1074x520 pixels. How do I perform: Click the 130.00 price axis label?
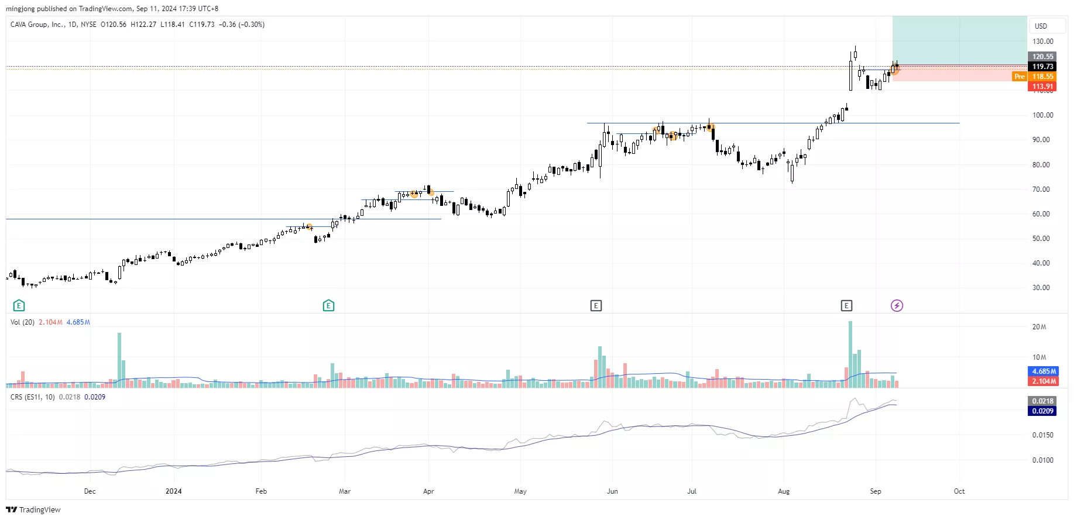pos(1042,42)
